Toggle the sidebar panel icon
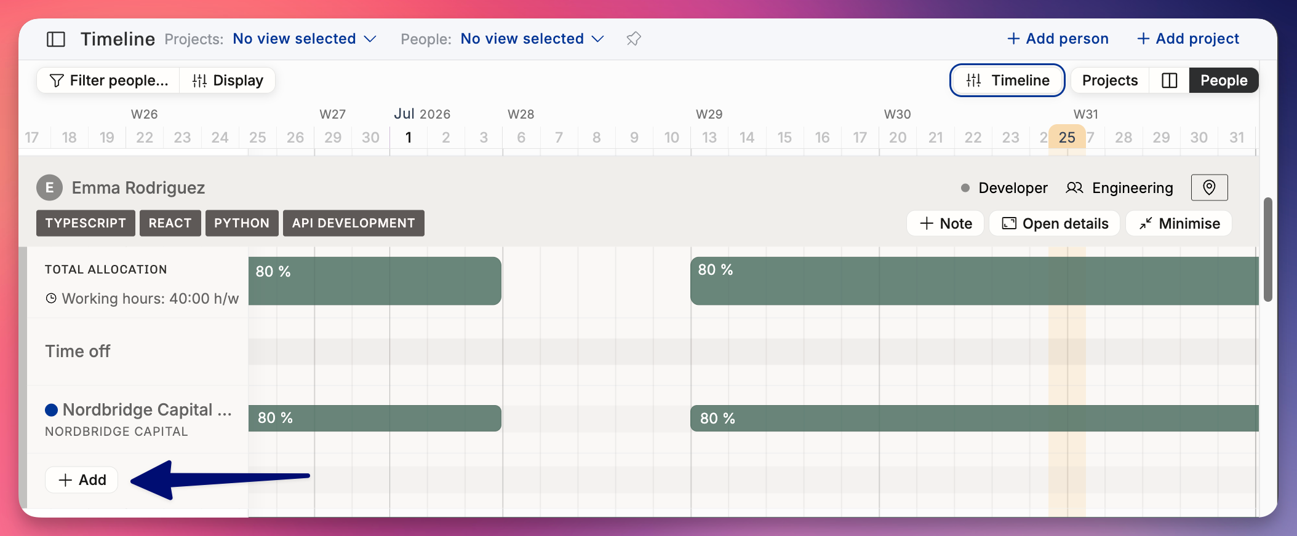Viewport: 1297px width, 536px height. point(56,39)
